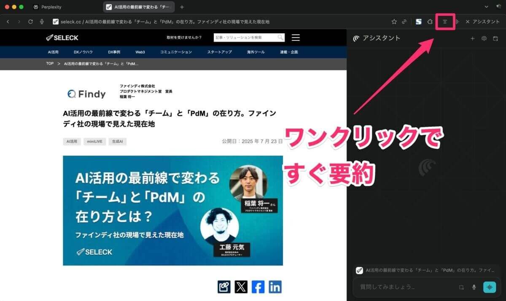Start a new assistant chat with the plus icon
Viewport: 506px width, 301px height.
[x=473, y=38]
